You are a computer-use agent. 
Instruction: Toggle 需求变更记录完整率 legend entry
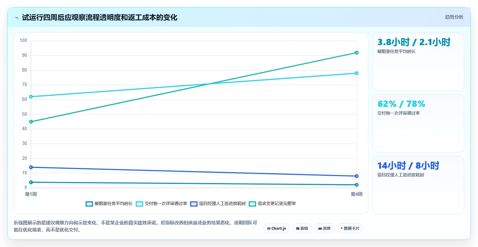[x=272, y=204]
